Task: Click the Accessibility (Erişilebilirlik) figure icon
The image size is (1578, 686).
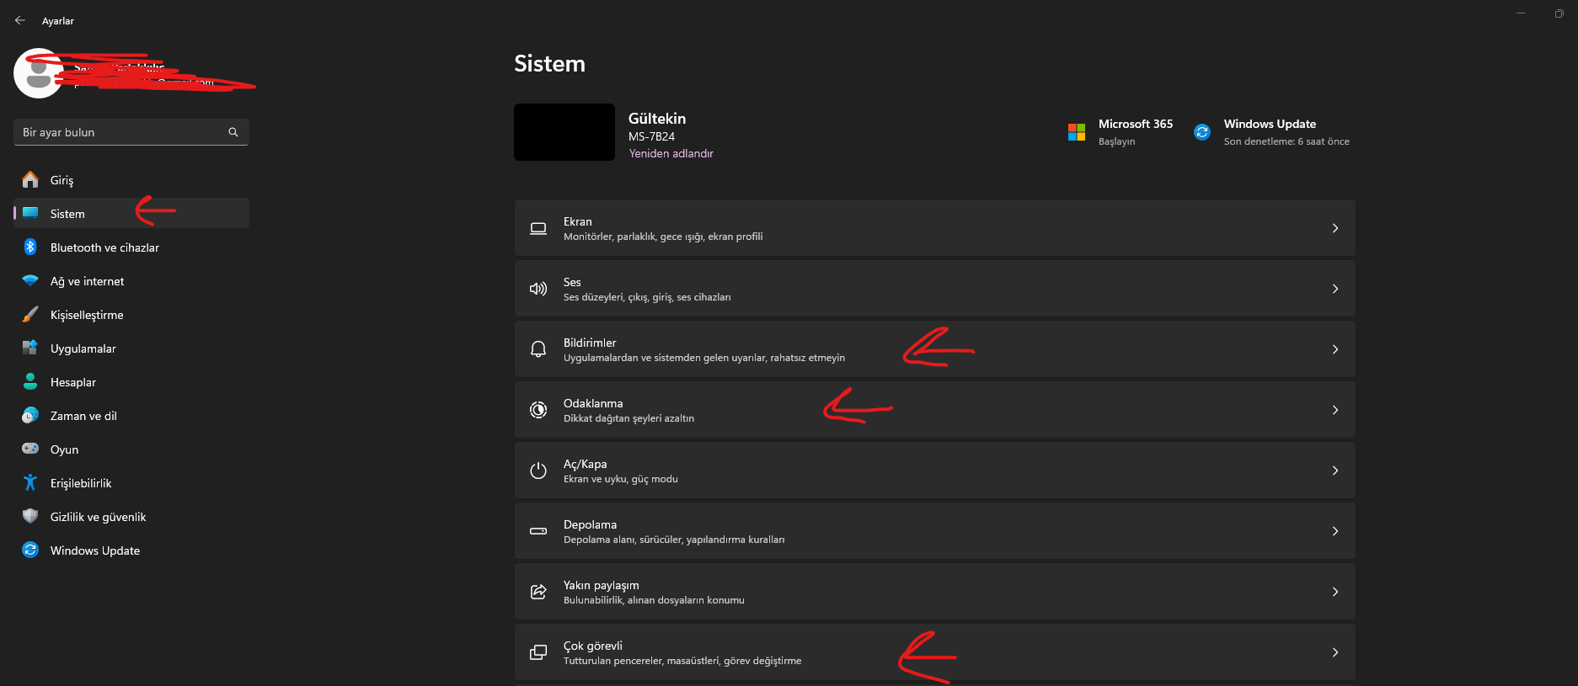Action: [30, 483]
